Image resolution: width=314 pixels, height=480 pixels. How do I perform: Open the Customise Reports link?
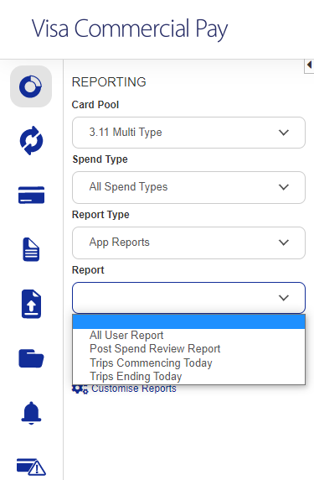[134, 389]
